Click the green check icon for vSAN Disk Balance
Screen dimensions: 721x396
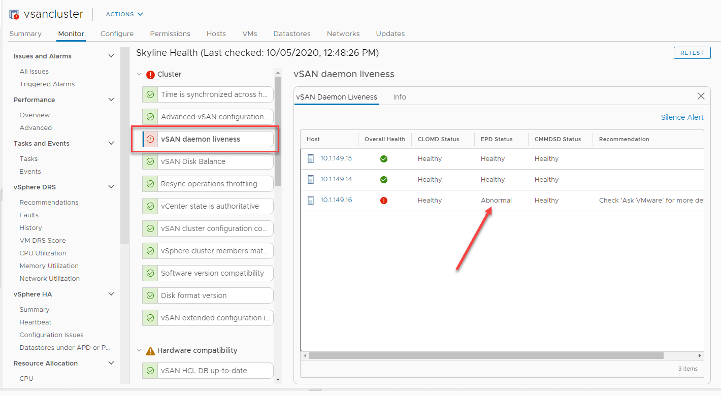[x=150, y=161]
